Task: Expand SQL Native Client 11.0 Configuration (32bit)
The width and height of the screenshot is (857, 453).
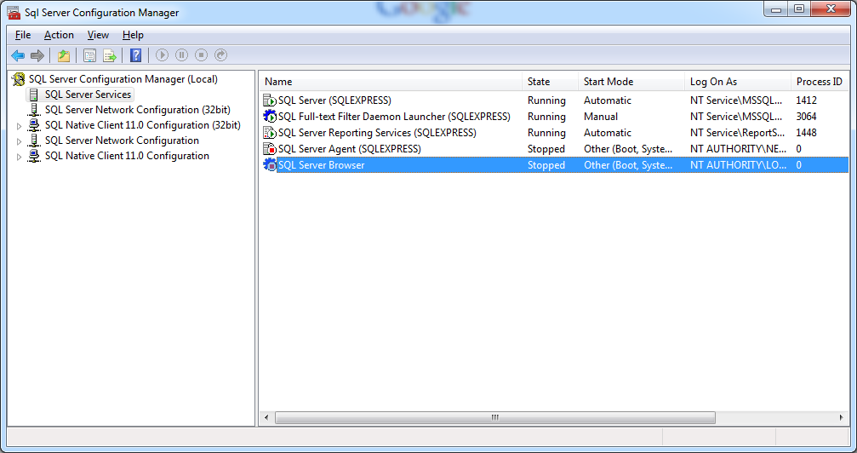Action: [x=19, y=126]
